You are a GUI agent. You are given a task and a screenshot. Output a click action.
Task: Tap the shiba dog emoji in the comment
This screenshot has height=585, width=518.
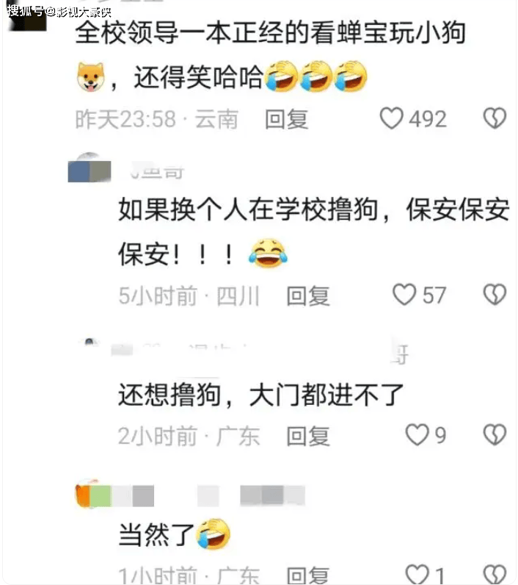pyautogui.click(x=90, y=77)
